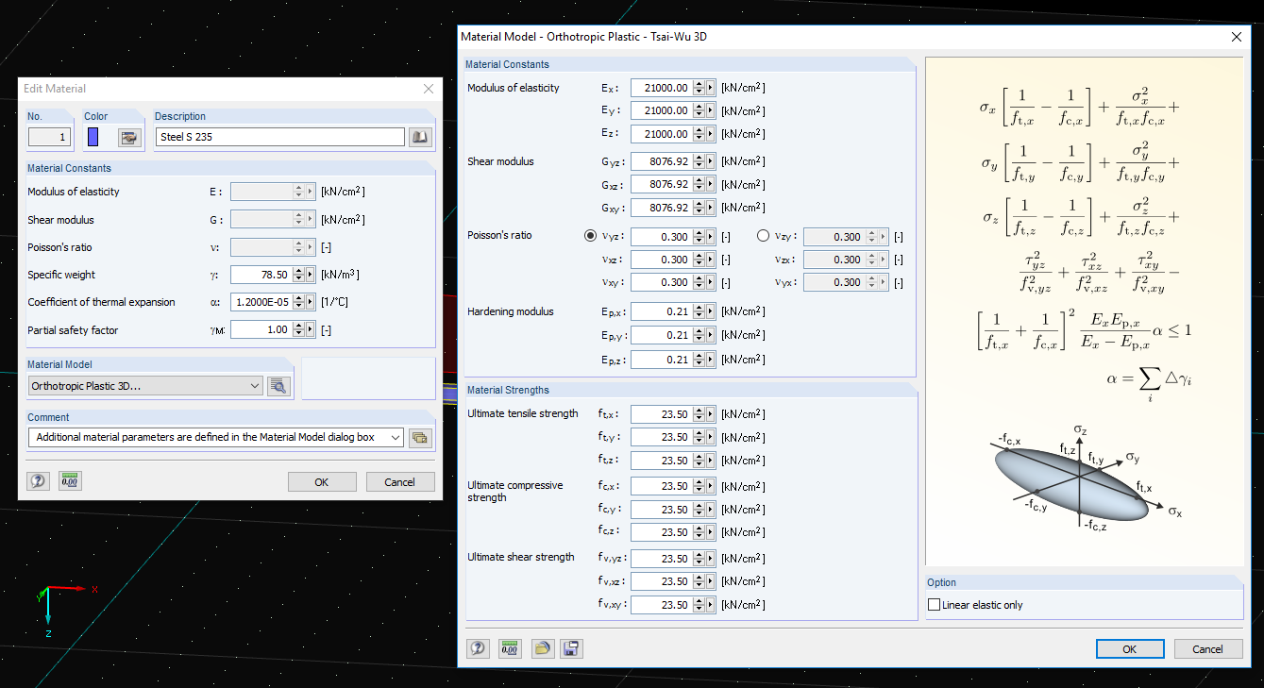Click the stepper arrows for thermal expansion coefficient
The height and width of the screenshot is (688, 1264).
(299, 302)
